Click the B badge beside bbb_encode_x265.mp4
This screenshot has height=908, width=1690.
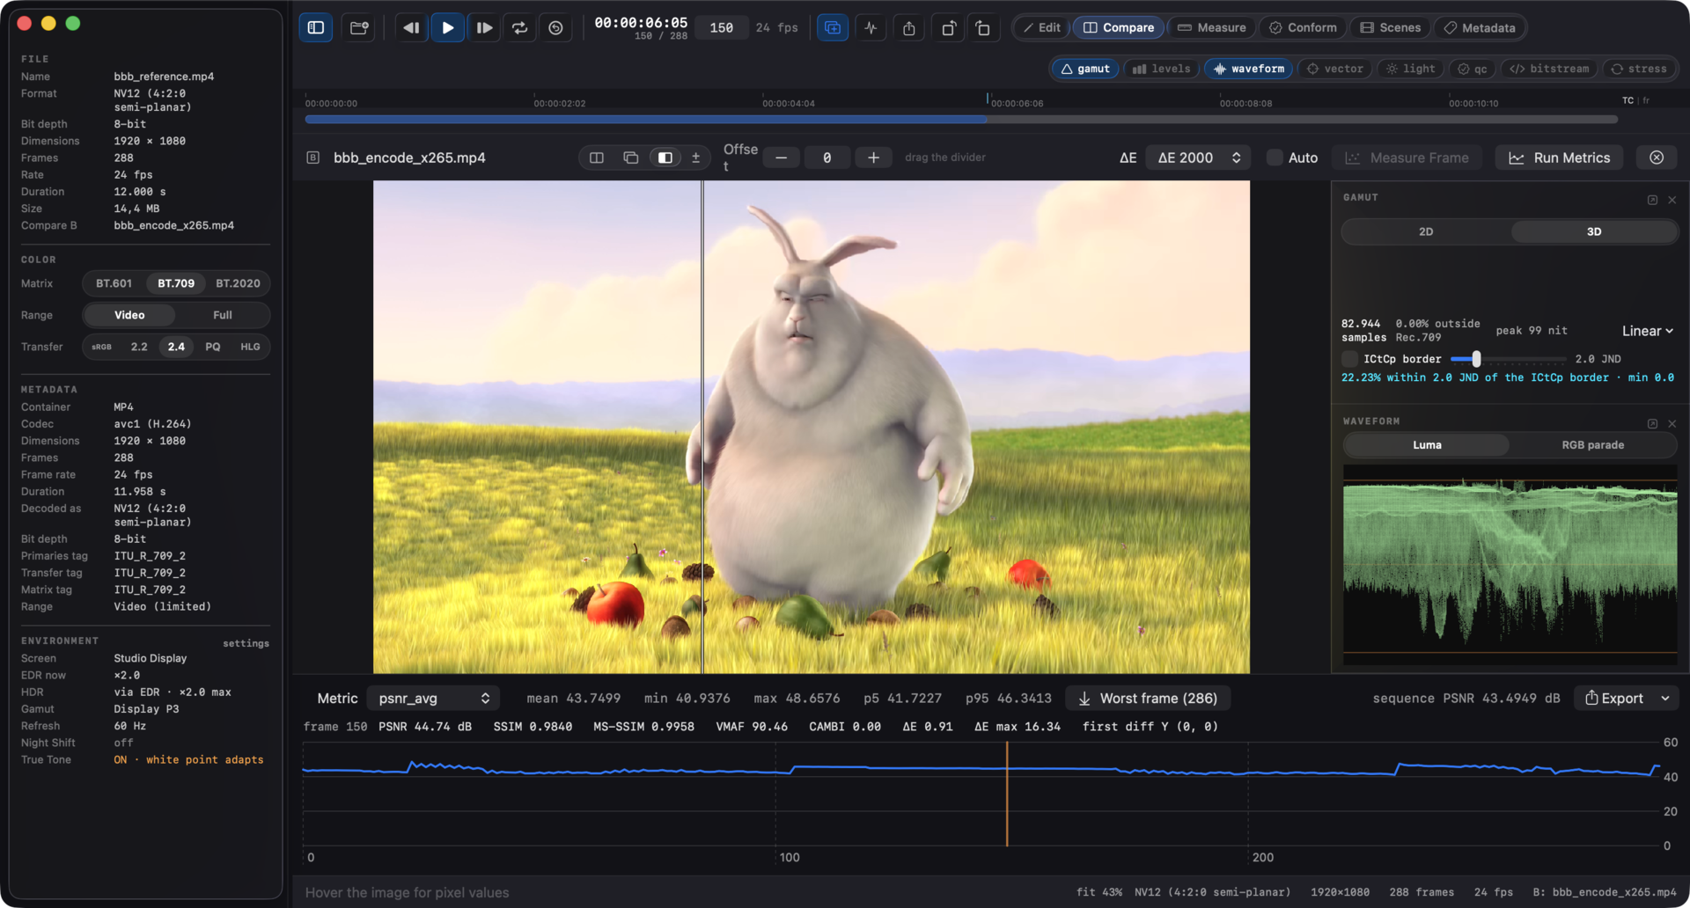[312, 157]
